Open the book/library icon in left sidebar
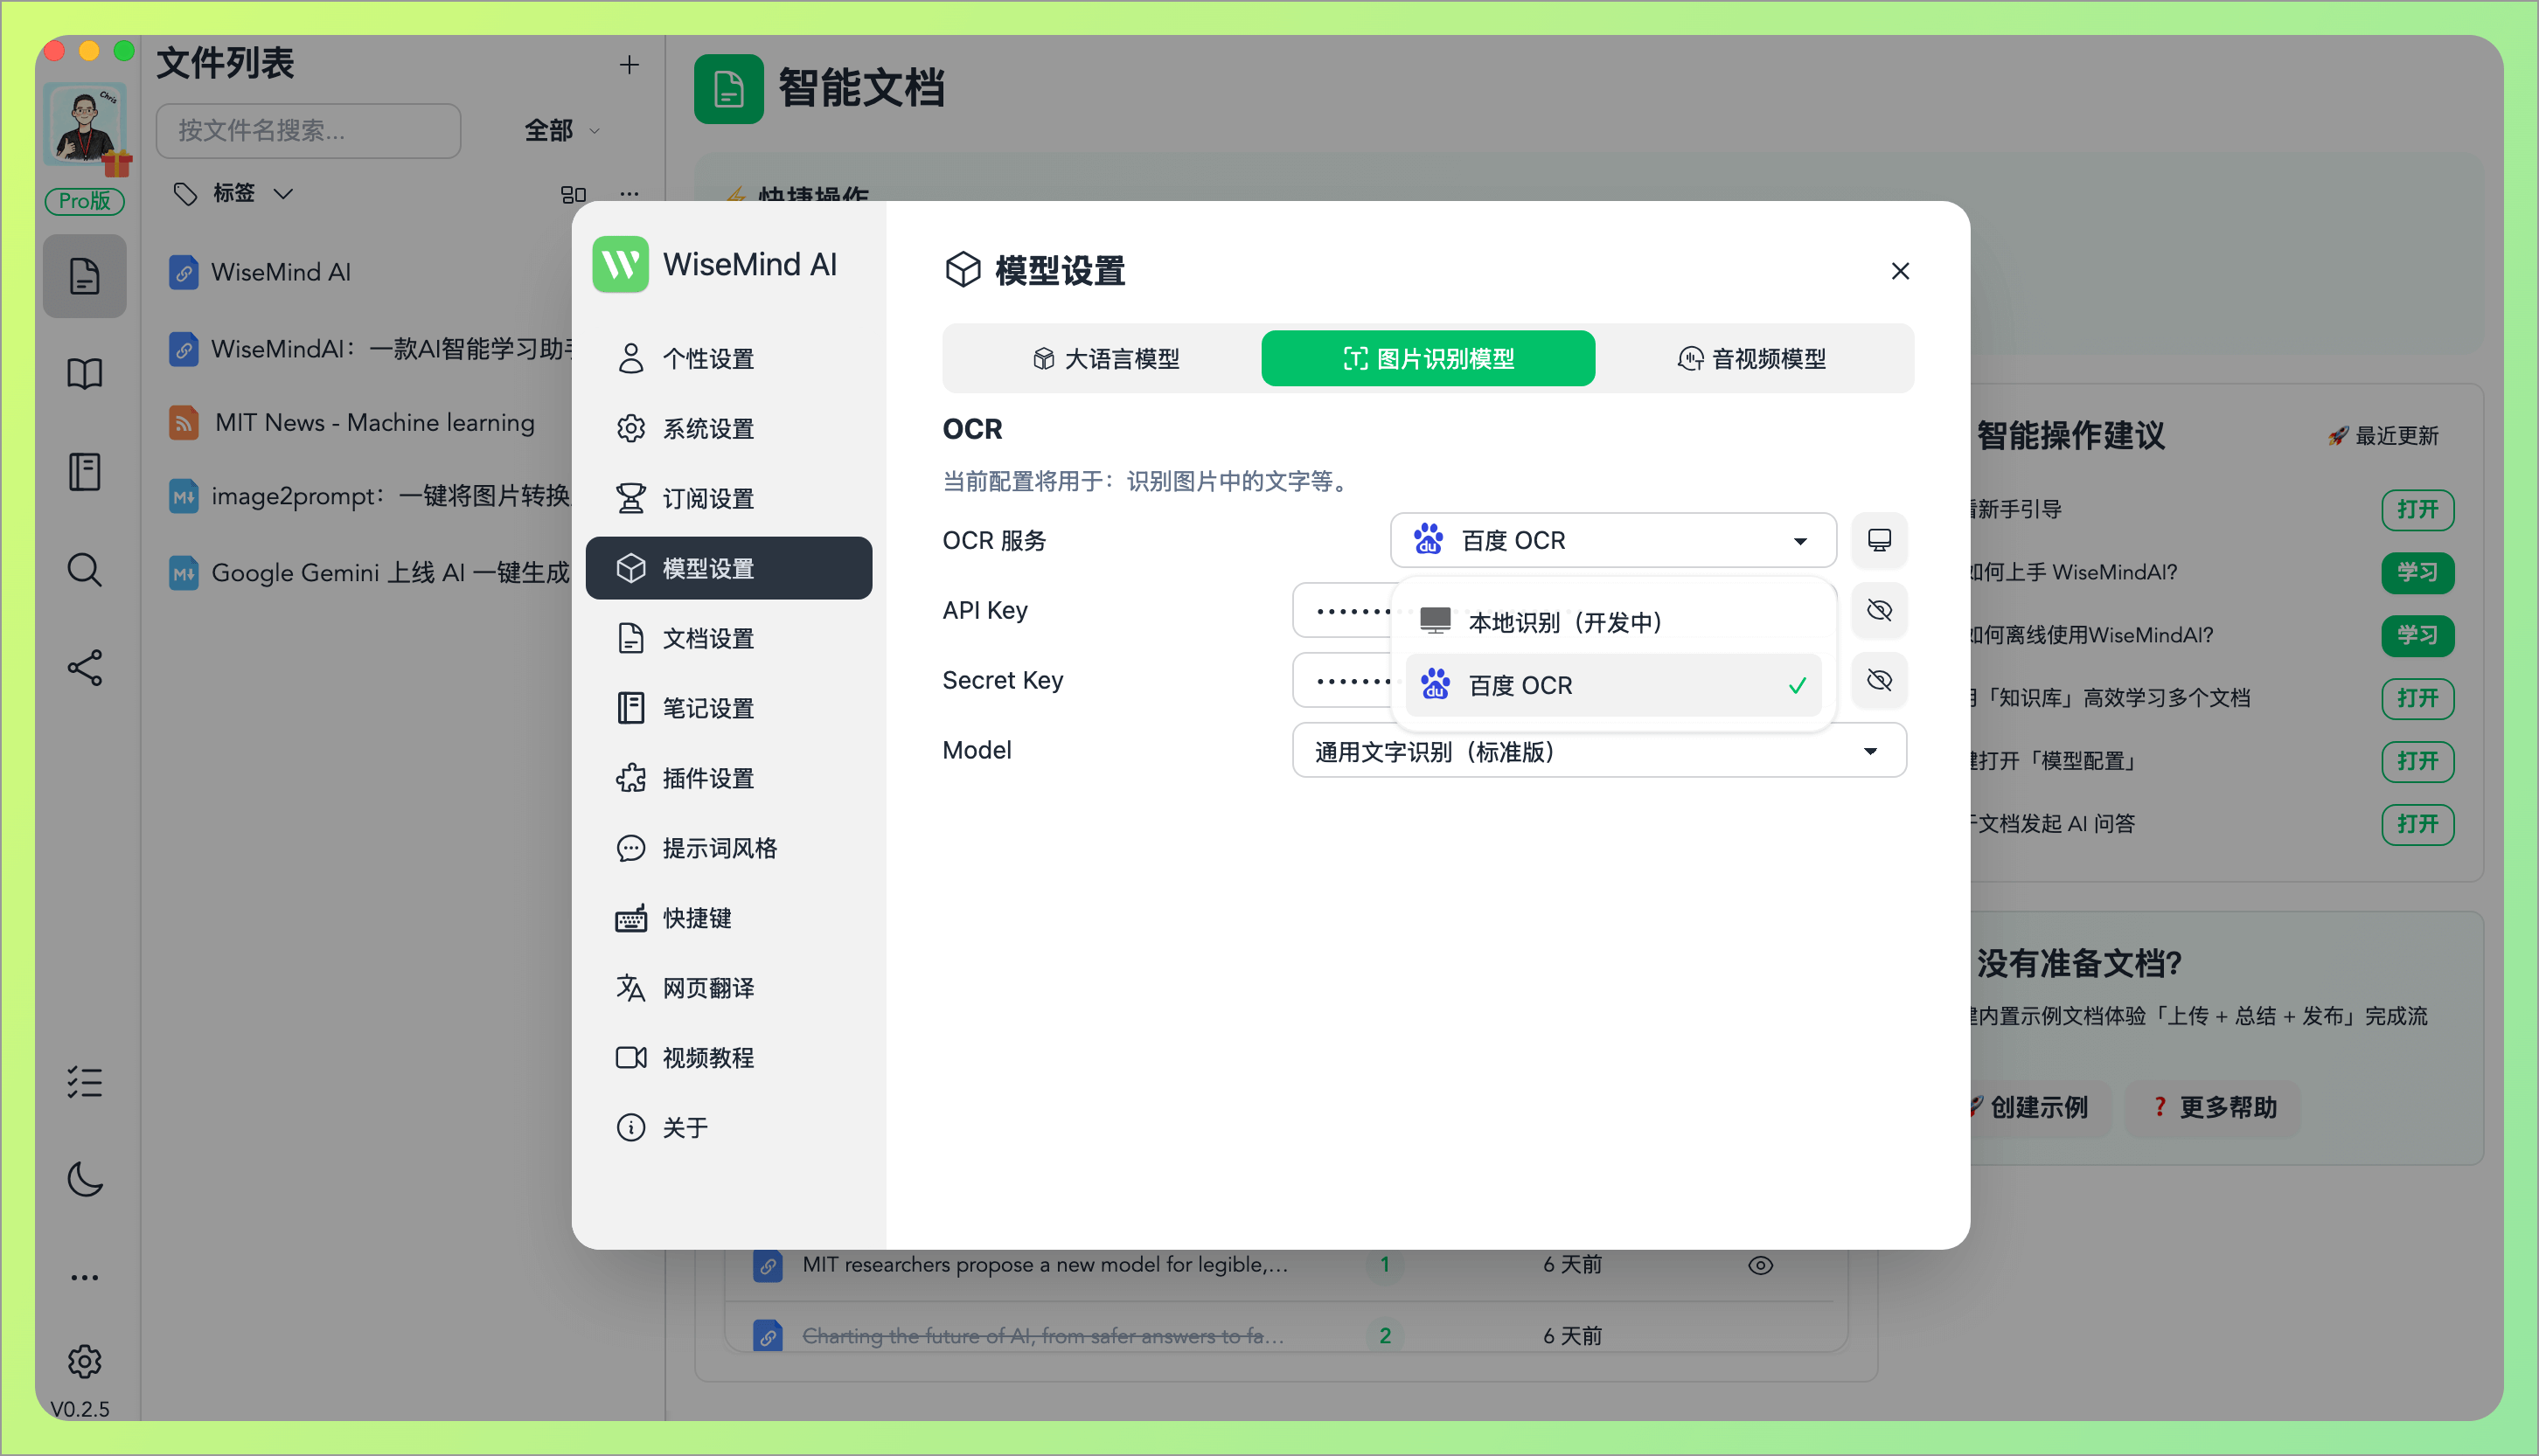 pos(84,373)
